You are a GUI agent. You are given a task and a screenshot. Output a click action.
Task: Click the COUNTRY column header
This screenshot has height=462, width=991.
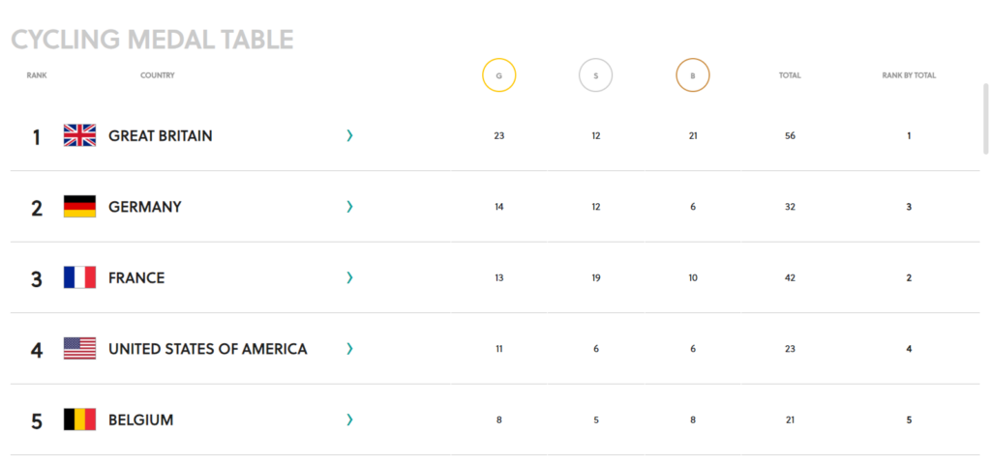tap(158, 75)
